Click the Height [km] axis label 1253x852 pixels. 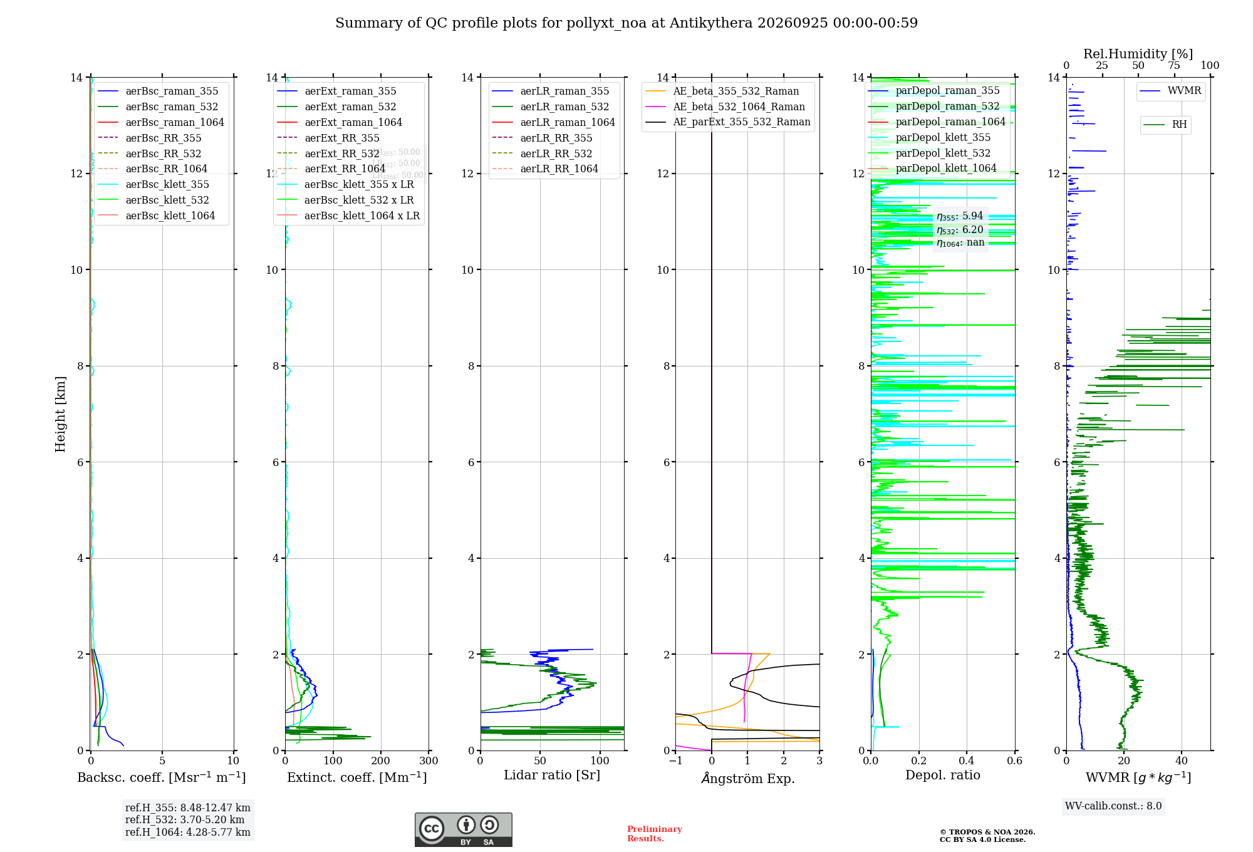click(60, 414)
